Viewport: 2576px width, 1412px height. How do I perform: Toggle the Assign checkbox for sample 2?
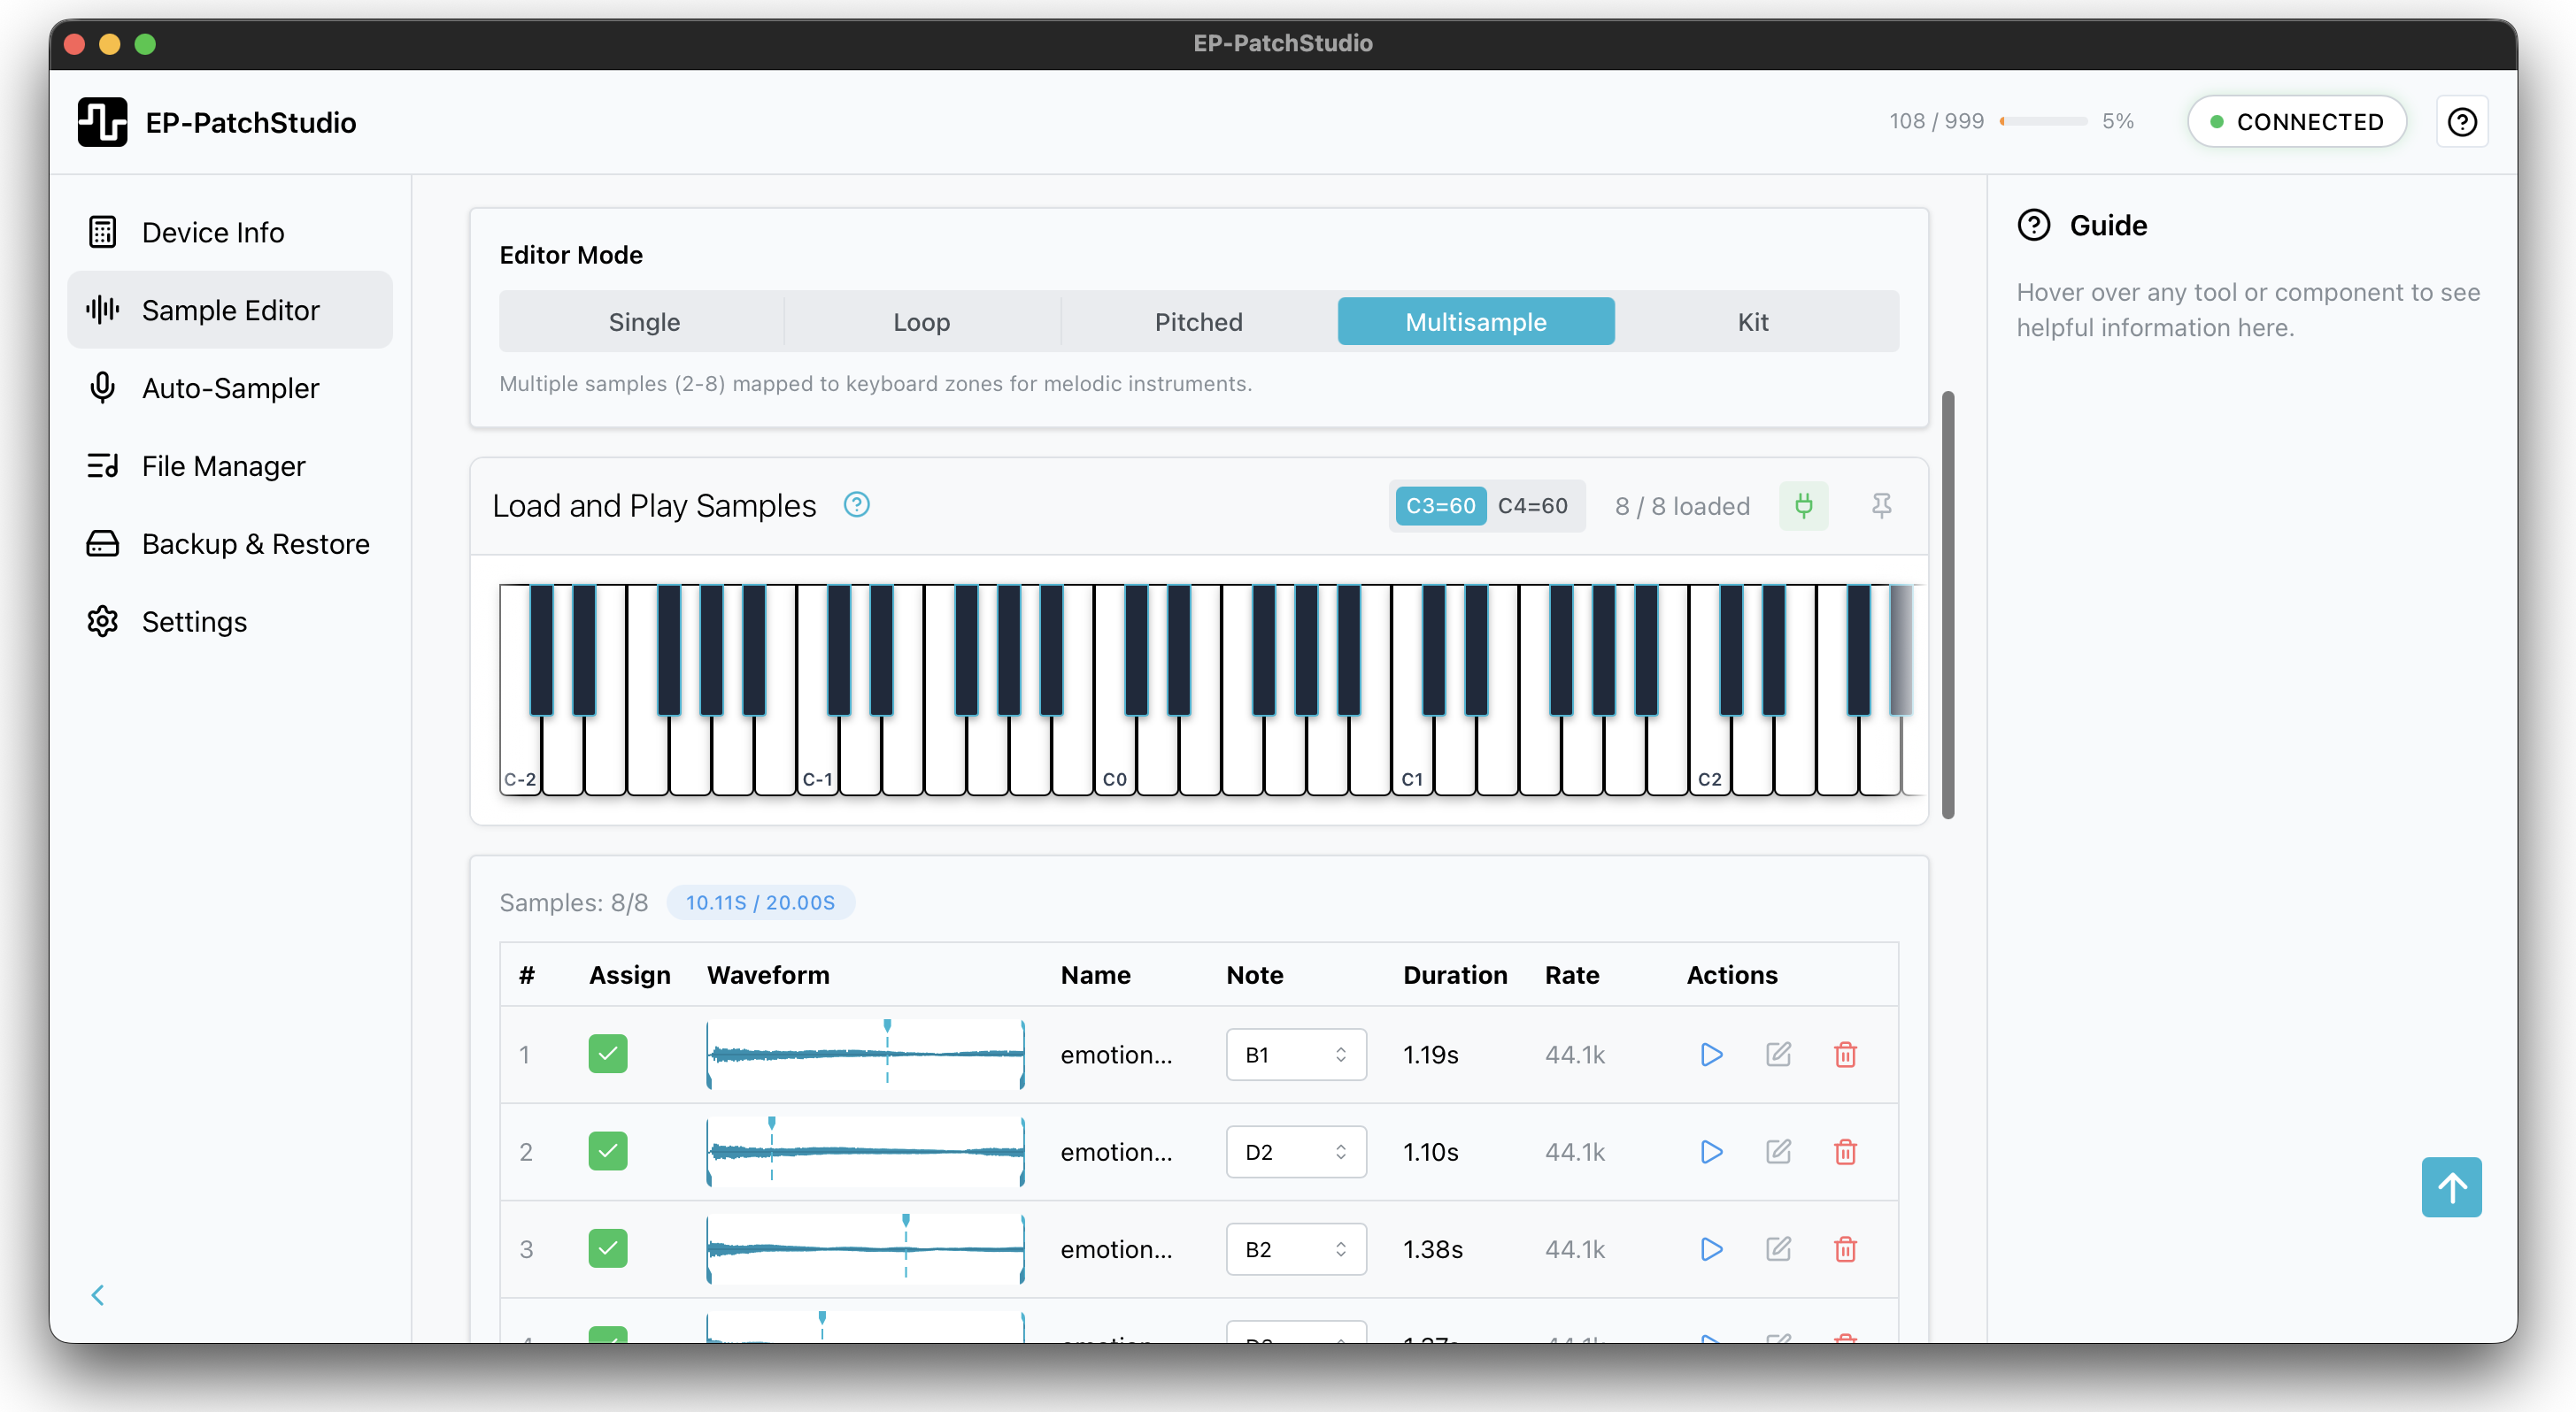click(x=608, y=1152)
